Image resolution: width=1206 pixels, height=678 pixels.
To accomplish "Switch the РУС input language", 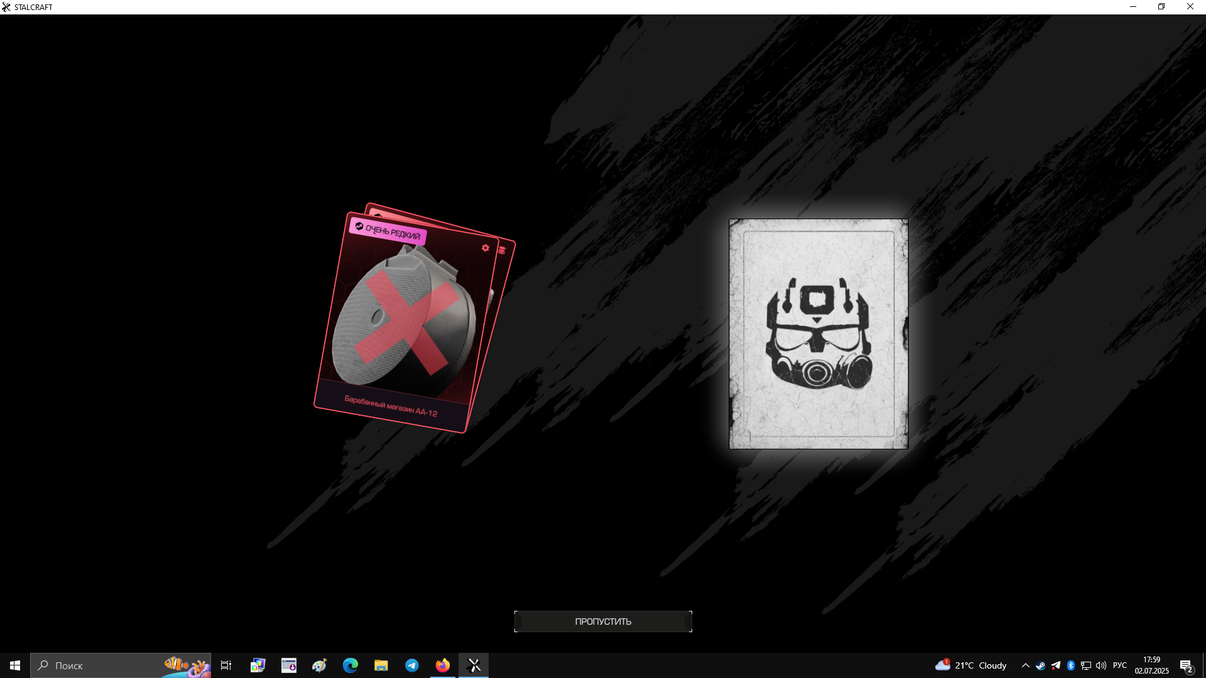I will click(x=1120, y=665).
